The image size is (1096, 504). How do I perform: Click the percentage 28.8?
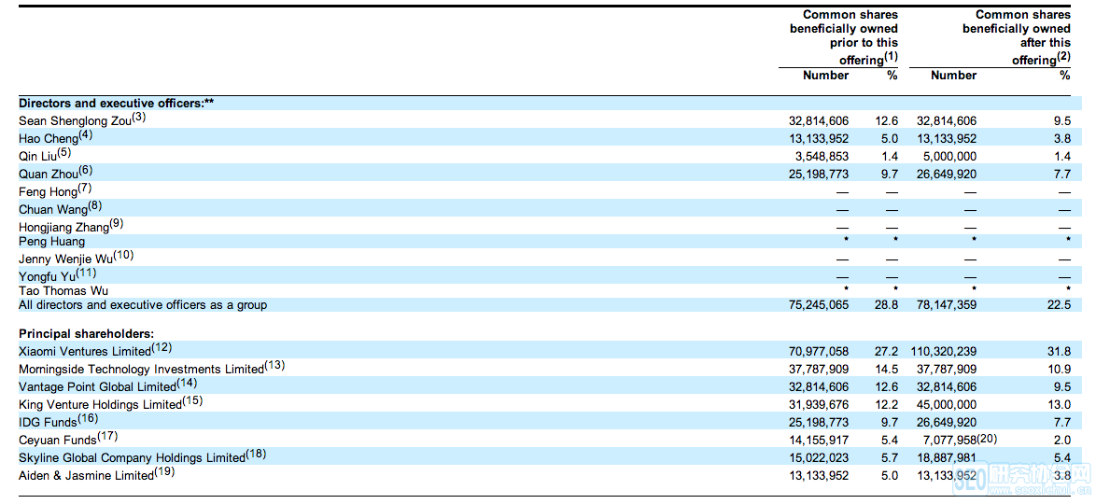(x=887, y=305)
